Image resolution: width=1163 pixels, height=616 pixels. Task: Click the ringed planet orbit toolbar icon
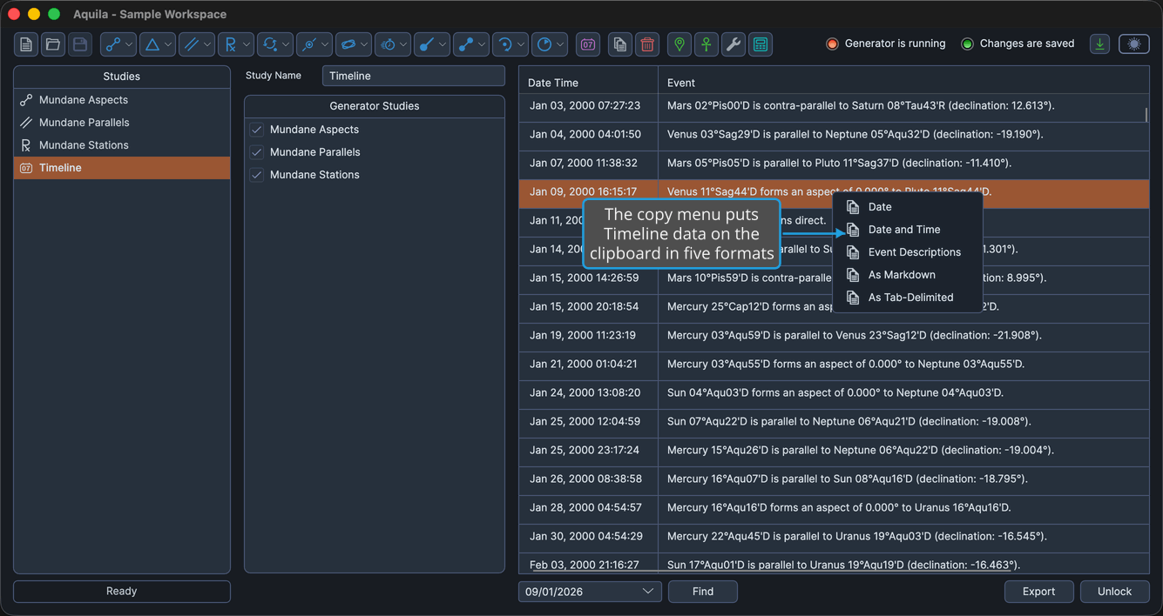pyautogui.click(x=348, y=44)
